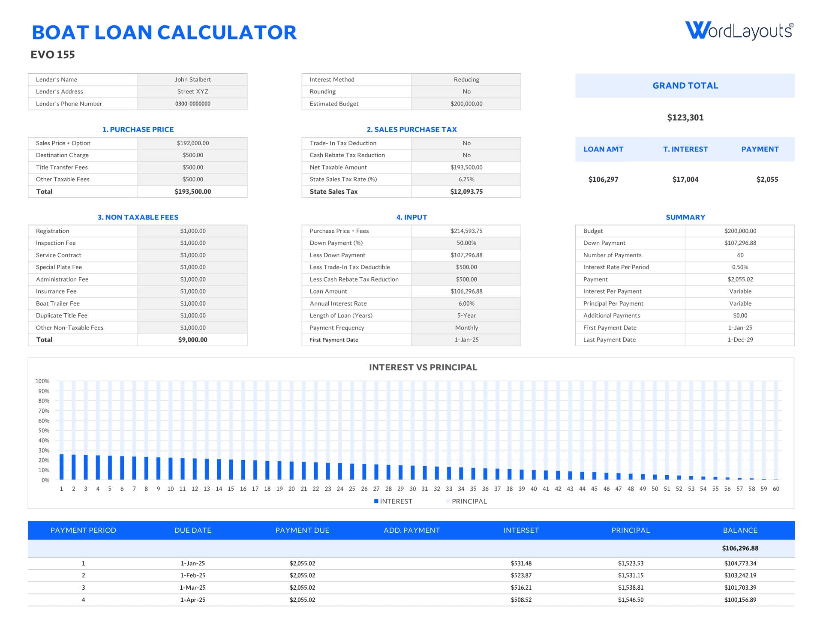This screenshot has width=823, height=636.
Task: Click the Sales Price + Option amount
Action: [192, 143]
